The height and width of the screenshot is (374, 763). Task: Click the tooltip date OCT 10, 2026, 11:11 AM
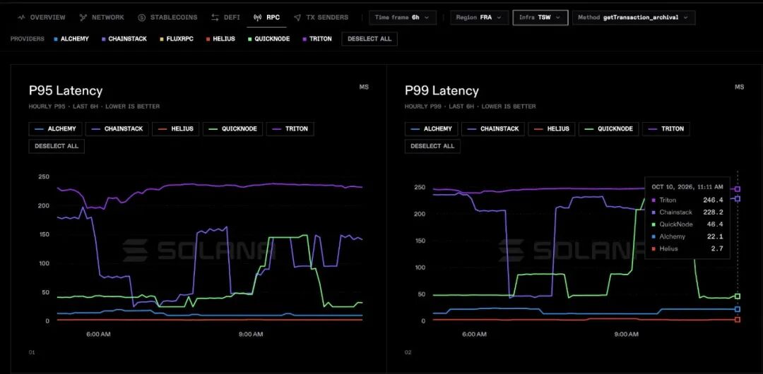pos(687,187)
